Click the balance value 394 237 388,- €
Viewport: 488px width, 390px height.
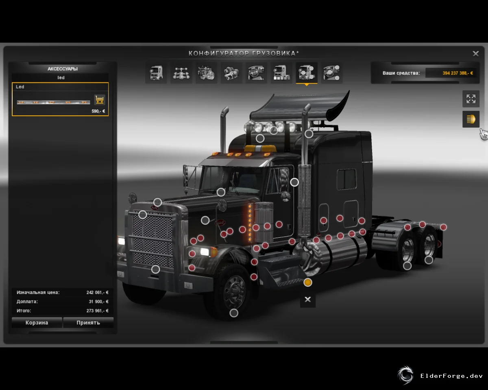pos(457,73)
